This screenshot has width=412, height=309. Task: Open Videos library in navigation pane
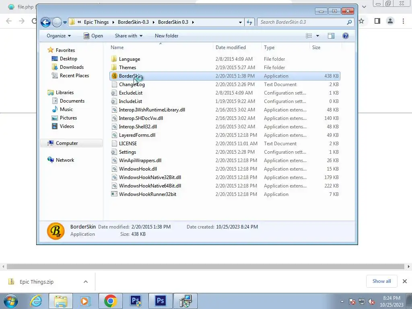[67, 126]
